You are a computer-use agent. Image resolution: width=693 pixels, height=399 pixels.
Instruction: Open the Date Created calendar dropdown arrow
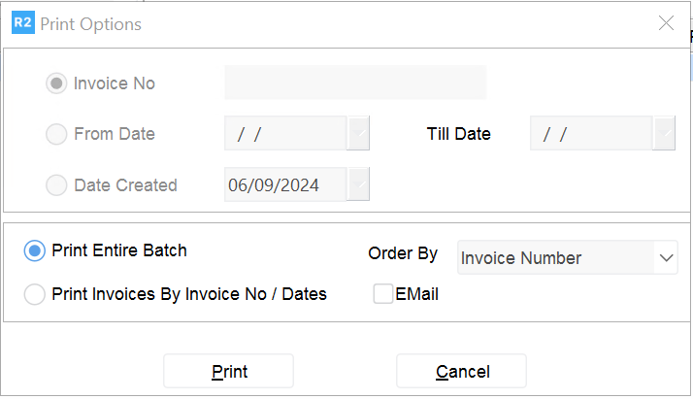pos(359,184)
